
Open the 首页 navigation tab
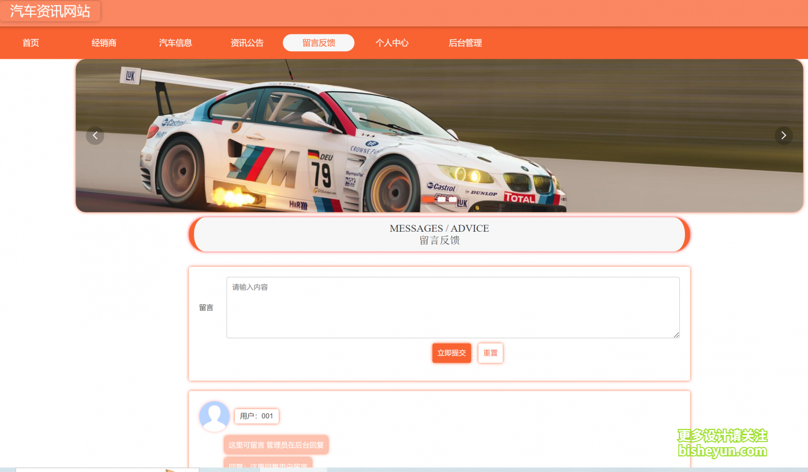click(31, 43)
